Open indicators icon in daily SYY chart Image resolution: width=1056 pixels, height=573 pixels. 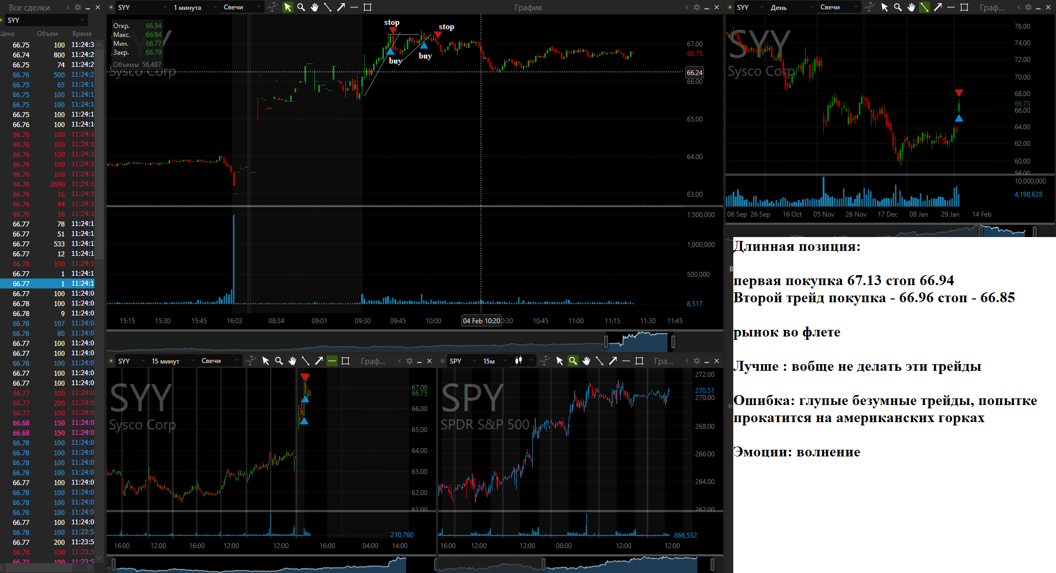tap(870, 7)
